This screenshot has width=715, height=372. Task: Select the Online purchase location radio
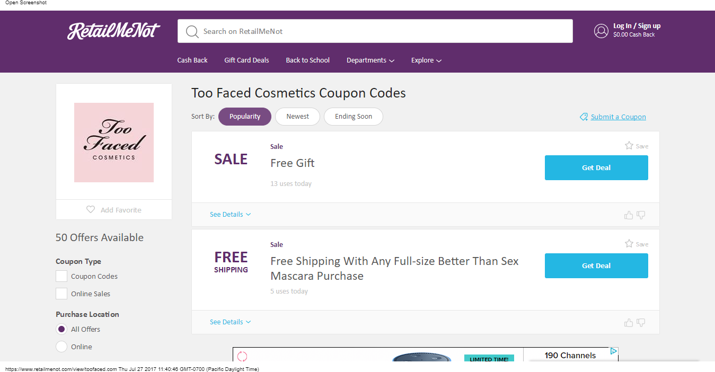(x=61, y=347)
